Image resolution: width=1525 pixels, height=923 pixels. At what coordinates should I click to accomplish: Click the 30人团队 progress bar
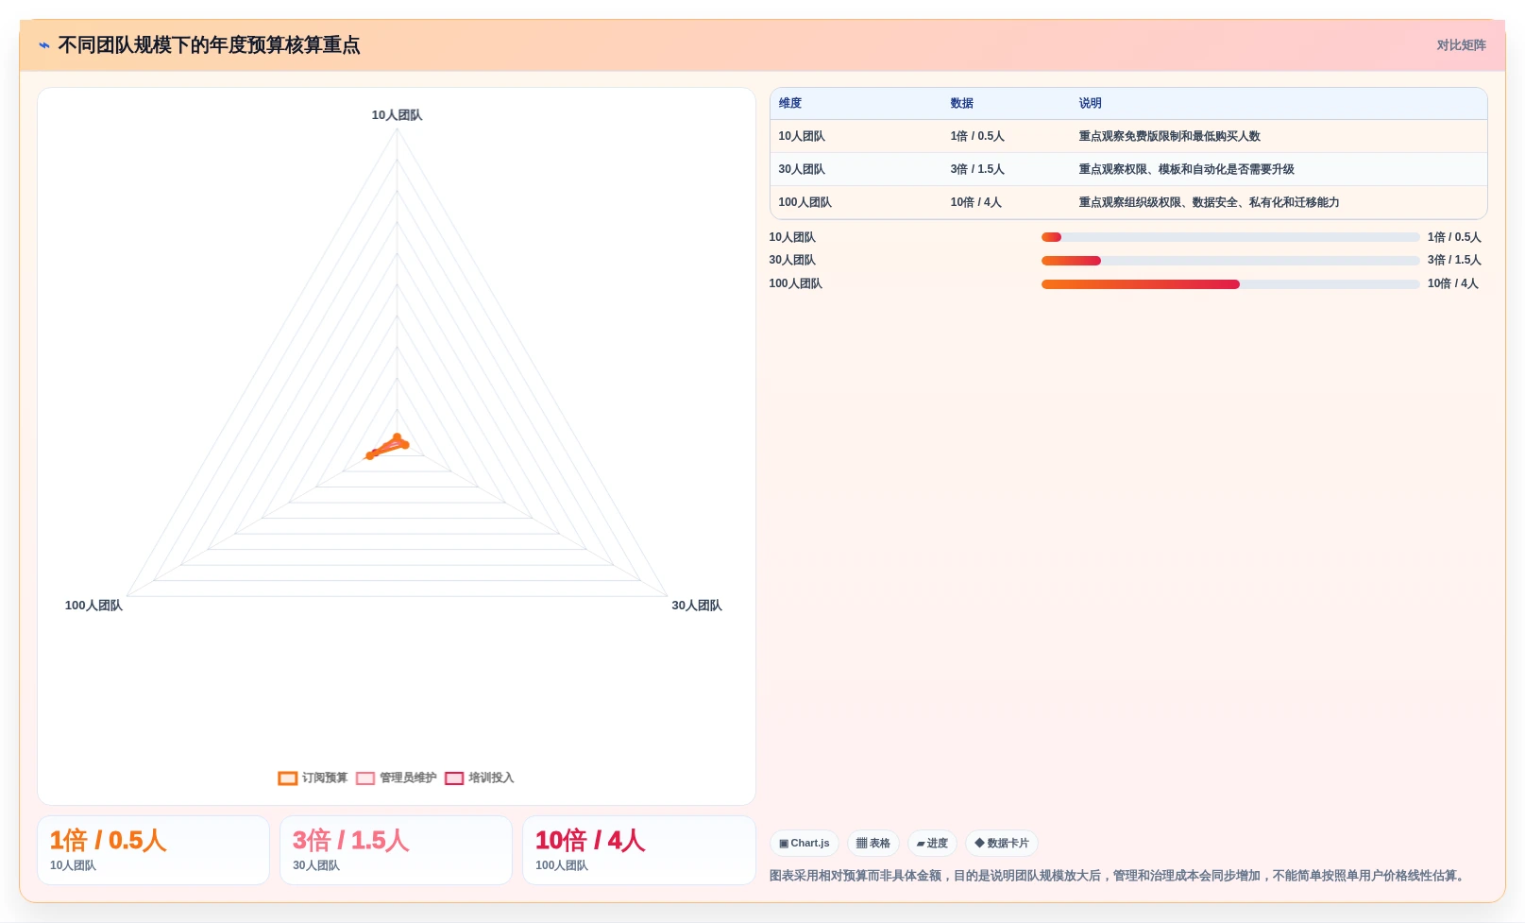[1230, 261]
